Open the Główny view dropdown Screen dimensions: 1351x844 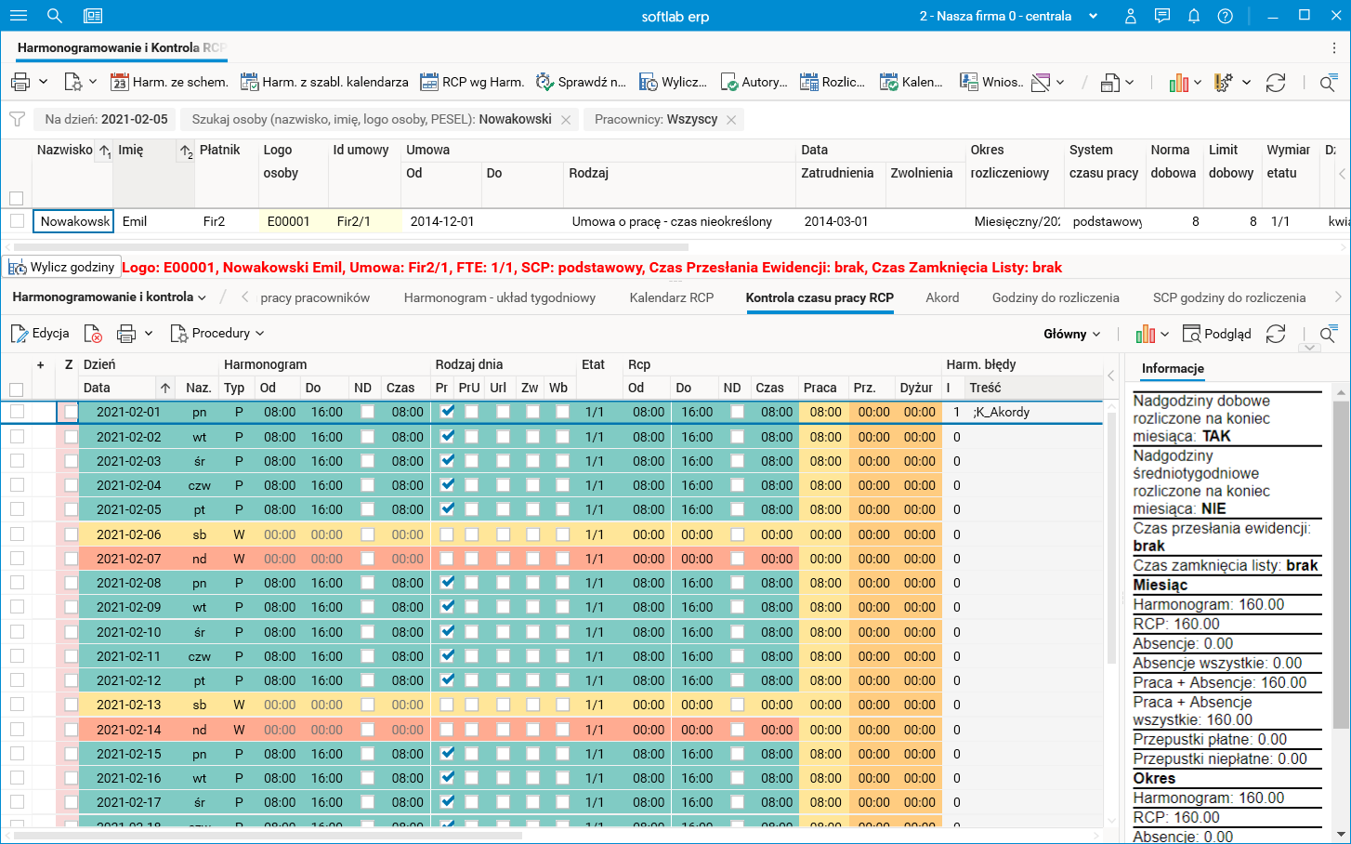click(1071, 334)
